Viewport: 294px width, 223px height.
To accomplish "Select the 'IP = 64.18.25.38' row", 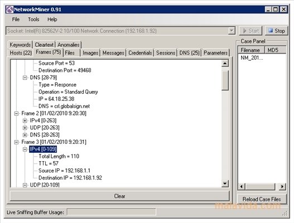I will tap(56, 99).
